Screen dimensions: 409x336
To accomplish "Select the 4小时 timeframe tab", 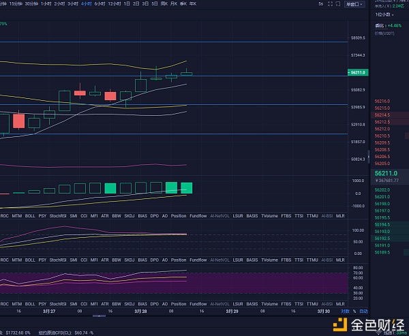I will 87,4.
